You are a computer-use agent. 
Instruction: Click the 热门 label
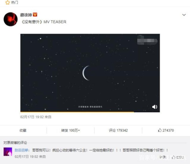[x=15, y=2]
